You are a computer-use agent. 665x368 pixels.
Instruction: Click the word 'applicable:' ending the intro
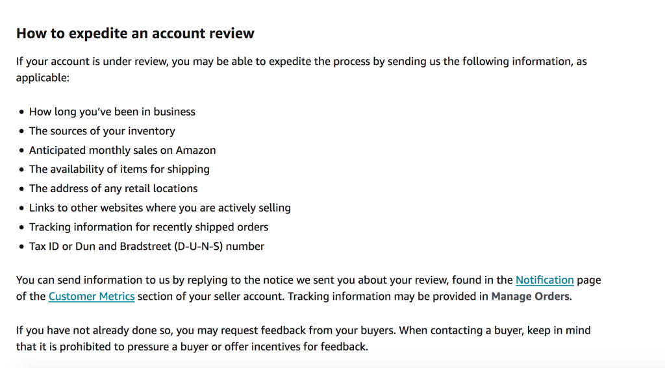[x=42, y=78]
